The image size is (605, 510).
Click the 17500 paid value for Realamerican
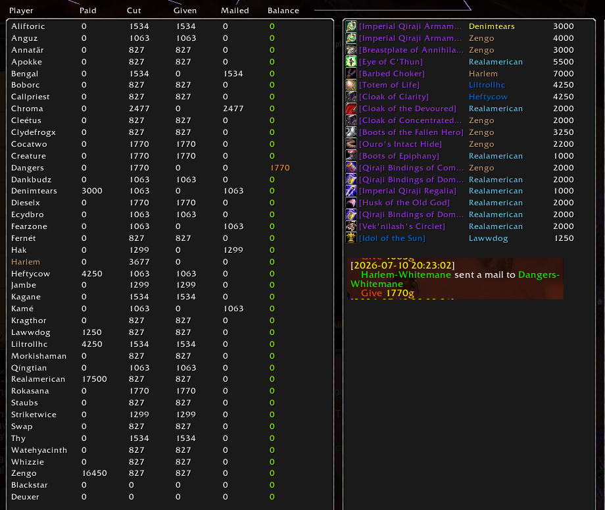point(95,379)
